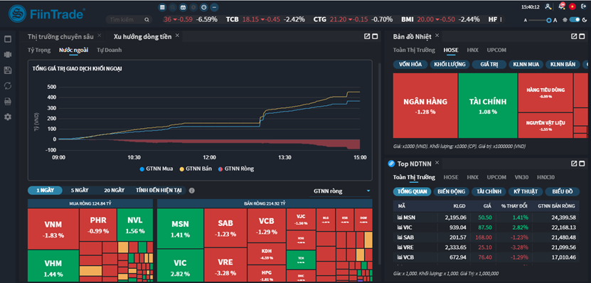Viewport: 591px width, 283px height.
Task: Open the user account icon
Action: point(548,6)
